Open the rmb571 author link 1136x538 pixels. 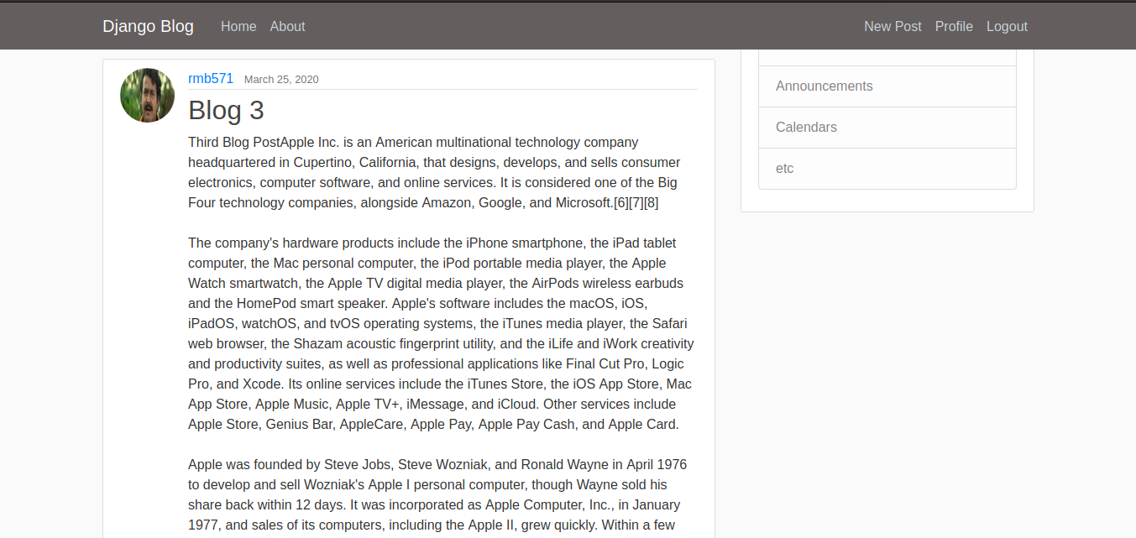click(x=211, y=78)
